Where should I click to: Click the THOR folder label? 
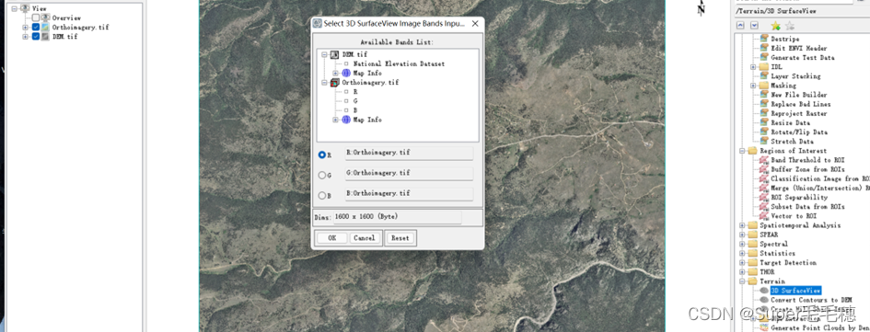tap(767, 272)
